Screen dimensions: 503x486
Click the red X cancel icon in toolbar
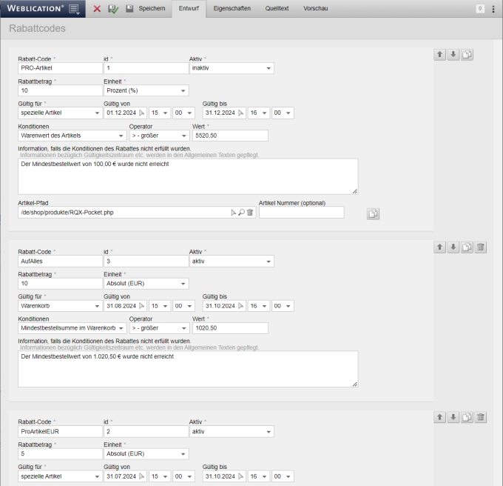pos(97,9)
